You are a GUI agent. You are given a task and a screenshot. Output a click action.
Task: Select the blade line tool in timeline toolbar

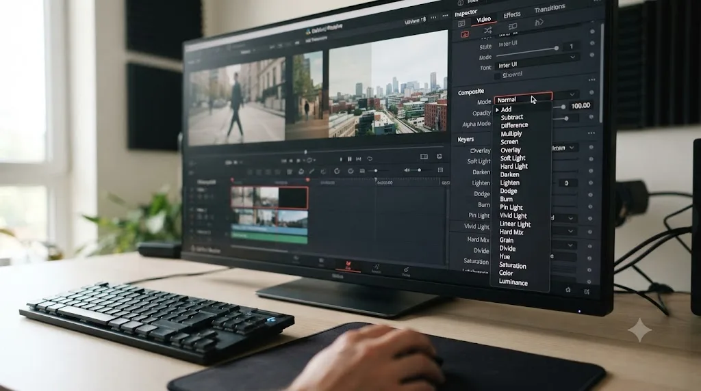(x=311, y=172)
